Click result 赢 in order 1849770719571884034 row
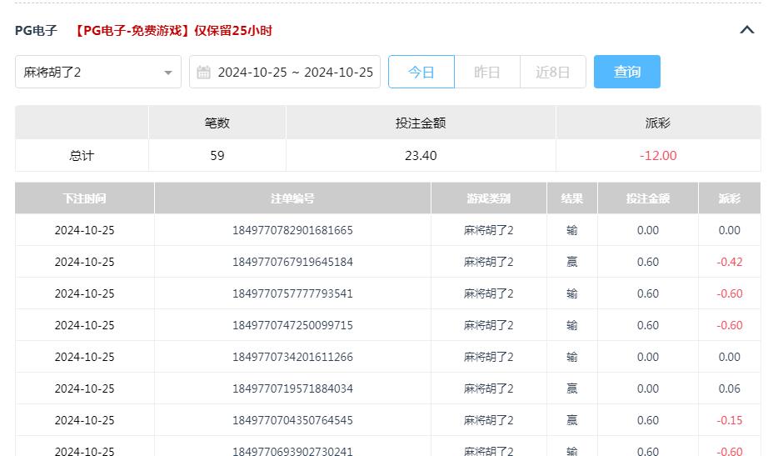Image resolution: width=778 pixels, height=456 pixels. (x=572, y=388)
